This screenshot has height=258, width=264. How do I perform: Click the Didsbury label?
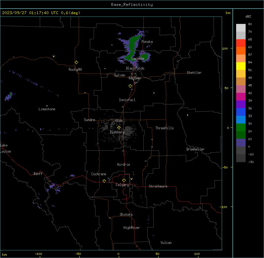(x=117, y=132)
